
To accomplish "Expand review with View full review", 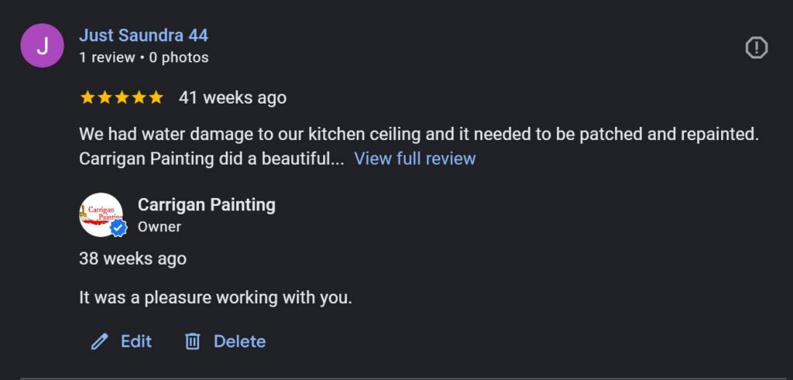I will [x=415, y=159].
